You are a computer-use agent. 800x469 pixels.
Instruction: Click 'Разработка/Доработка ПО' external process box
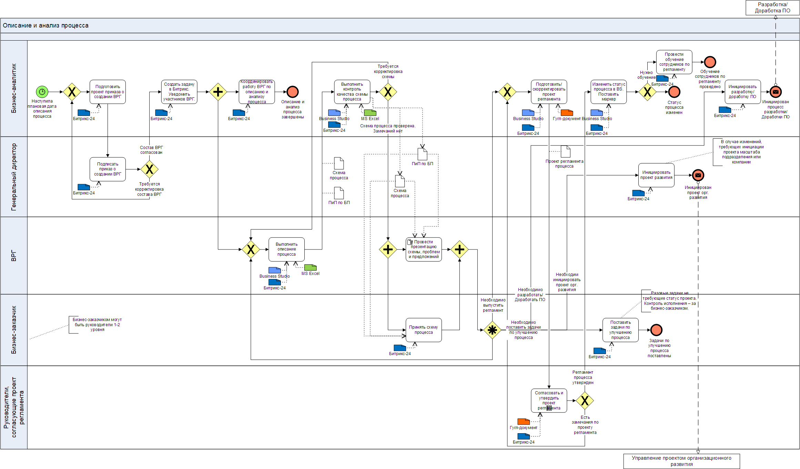[x=772, y=8]
